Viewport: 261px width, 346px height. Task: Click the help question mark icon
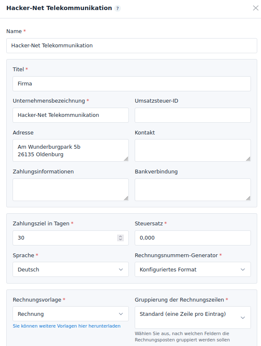click(x=118, y=8)
